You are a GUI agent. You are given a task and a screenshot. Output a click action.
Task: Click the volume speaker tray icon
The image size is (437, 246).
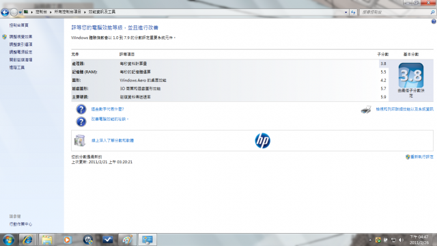401,240
